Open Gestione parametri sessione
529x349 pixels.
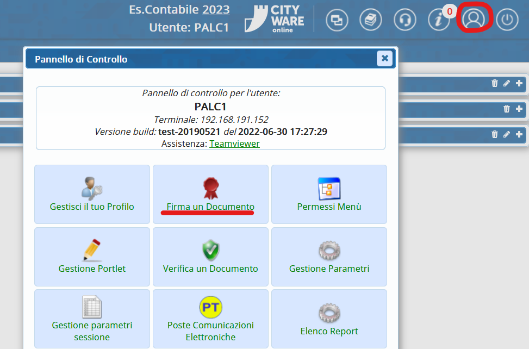(x=92, y=319)
